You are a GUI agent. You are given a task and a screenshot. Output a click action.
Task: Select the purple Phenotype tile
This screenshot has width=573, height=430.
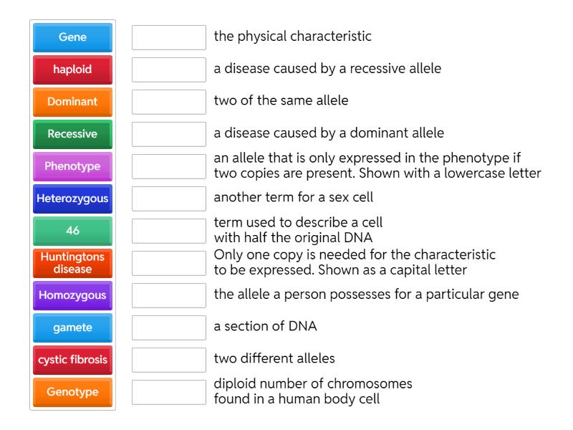tap(72, 166)
